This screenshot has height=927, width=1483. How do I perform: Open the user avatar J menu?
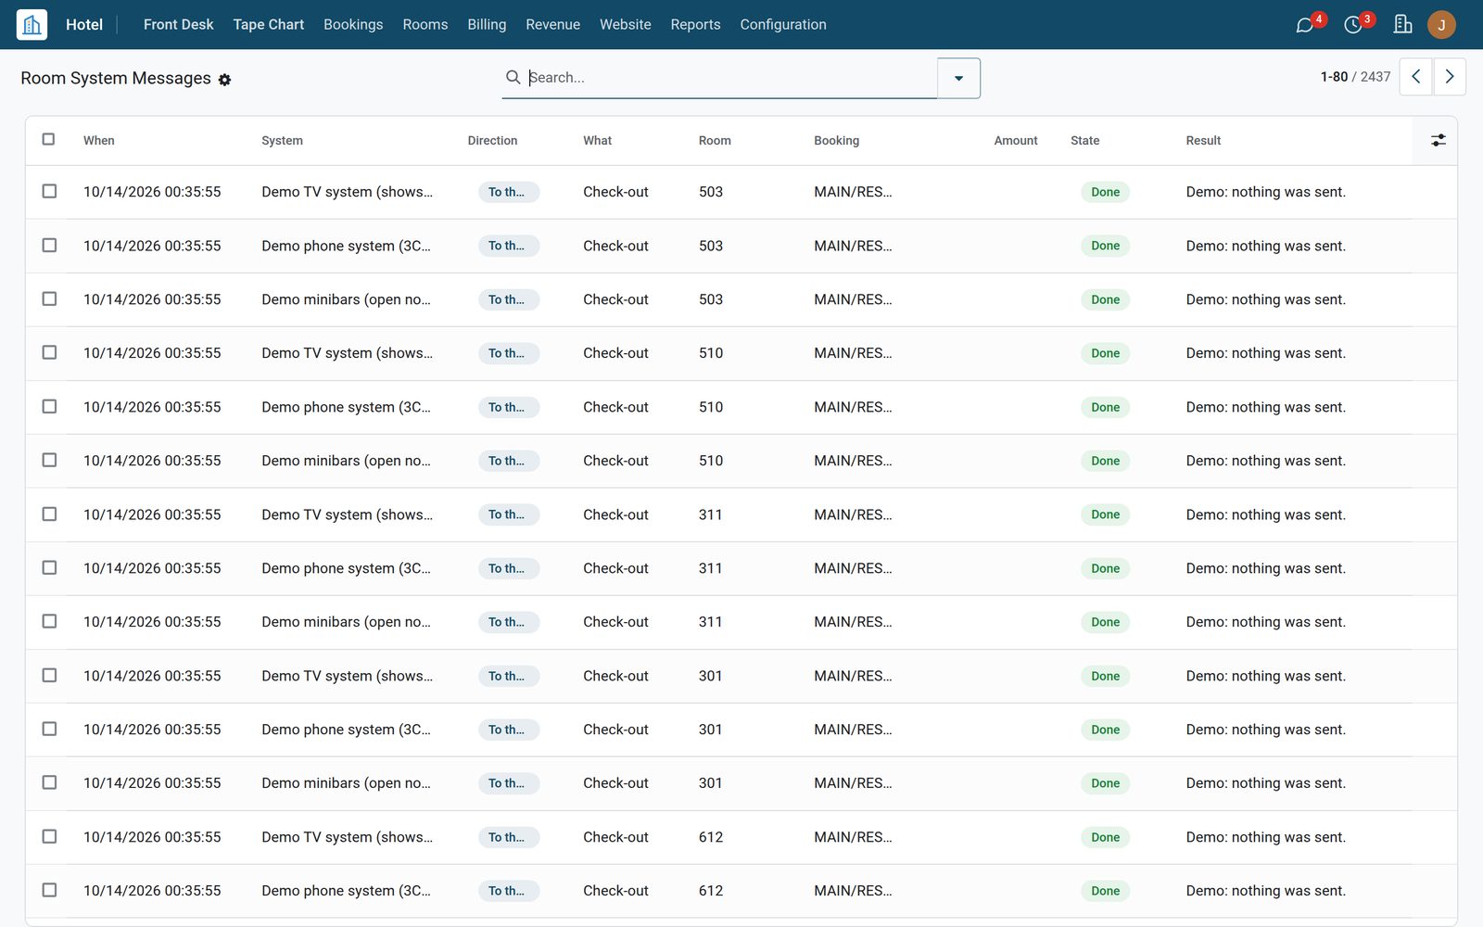coord(1441,24)
